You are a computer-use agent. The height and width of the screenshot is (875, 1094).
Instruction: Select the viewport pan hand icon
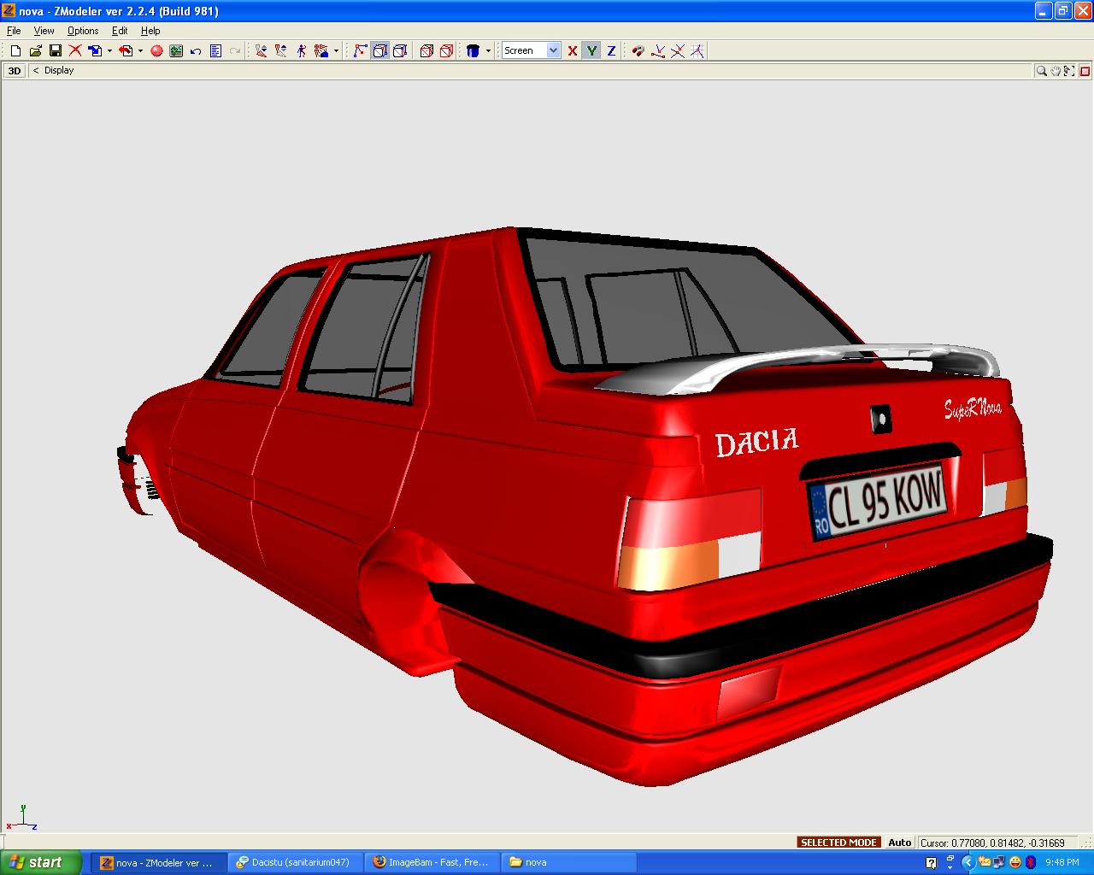pyautogui.click(x=1056, y=71)
